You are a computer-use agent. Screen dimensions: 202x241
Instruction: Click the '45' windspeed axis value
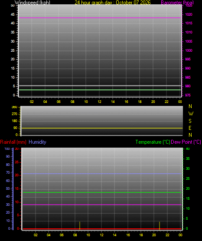pos(13,14)
